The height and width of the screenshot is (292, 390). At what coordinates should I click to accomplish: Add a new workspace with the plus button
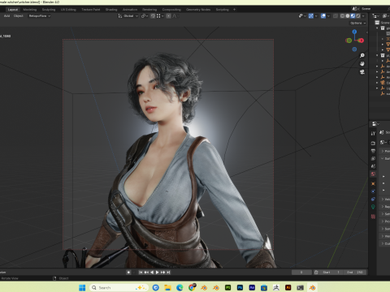(234, 10)
